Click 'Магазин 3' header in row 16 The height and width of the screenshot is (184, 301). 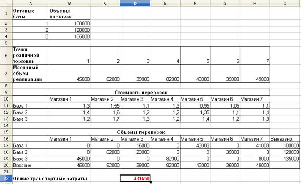(x=135, y=139)
